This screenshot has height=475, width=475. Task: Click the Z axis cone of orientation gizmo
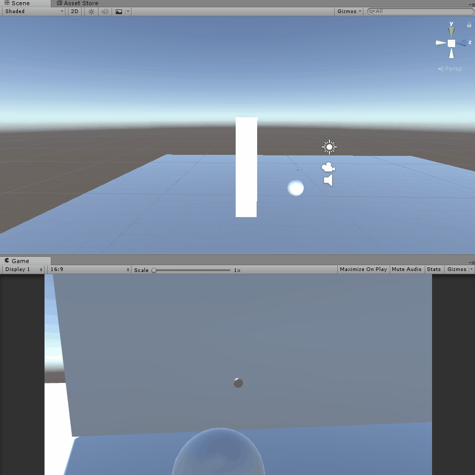pyautogui.click(x=462, y=43)
